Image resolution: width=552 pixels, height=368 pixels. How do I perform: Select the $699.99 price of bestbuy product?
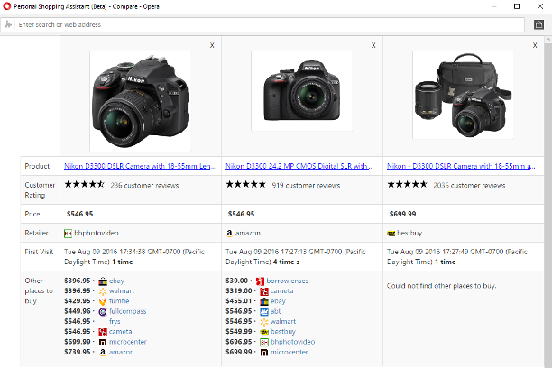(x=402, y=214)
